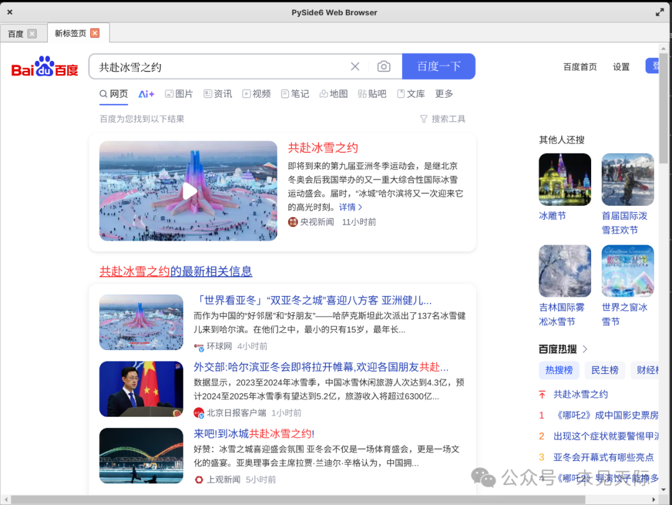Open spokesperson news thumbnail
Viewport: 672px width, 505px height.
[141, 389]
